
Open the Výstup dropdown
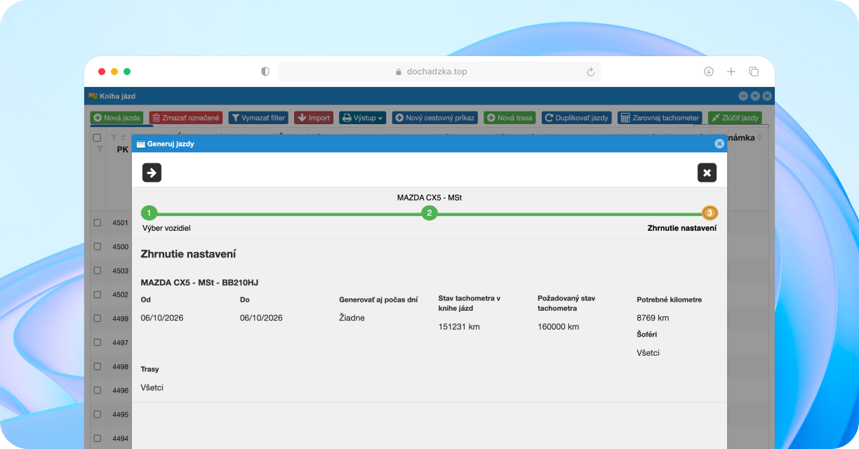click(x=363, y=118)
